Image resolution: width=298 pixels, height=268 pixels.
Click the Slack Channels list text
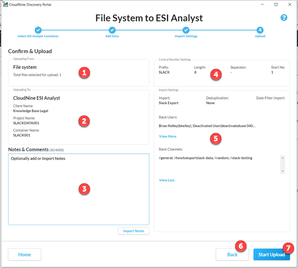pos(205,158)
